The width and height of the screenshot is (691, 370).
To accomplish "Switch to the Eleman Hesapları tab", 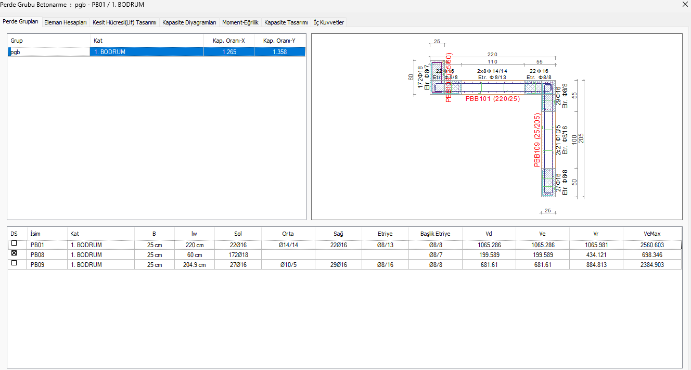I will click(x=66, y=22).
